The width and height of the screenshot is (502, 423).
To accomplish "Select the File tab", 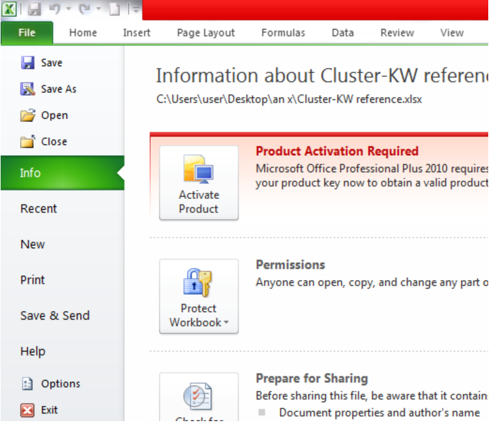I will (27, 33).
